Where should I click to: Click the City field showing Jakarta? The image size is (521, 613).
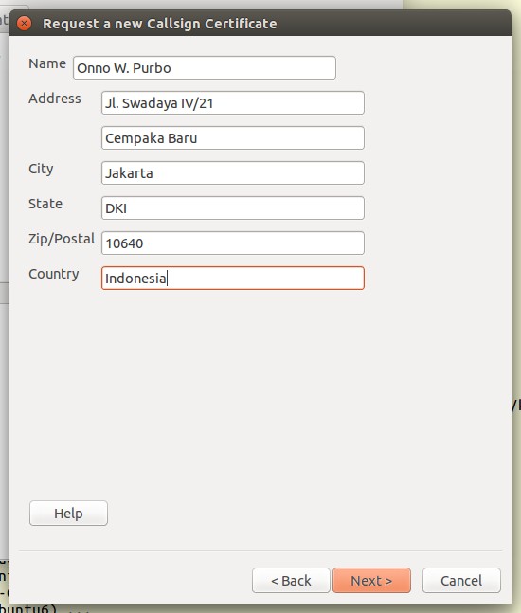[x=233, y=173]
